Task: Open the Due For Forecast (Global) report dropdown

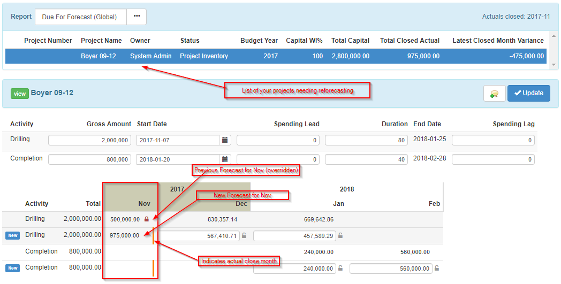Action: (80, 17)
